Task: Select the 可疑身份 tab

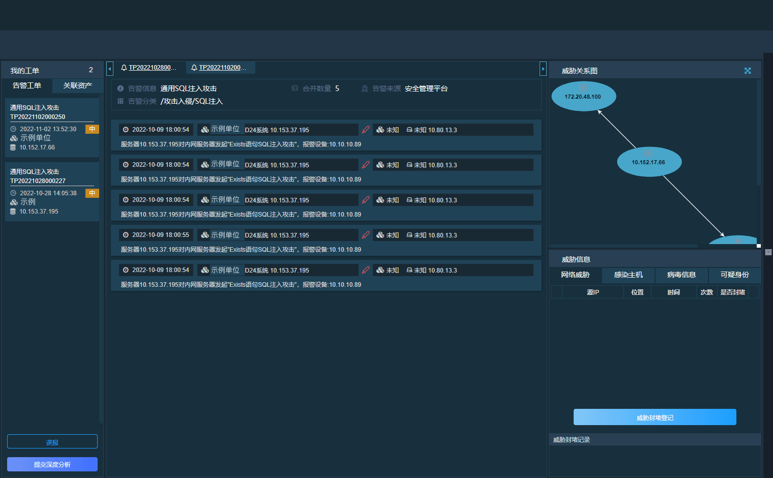Action: click(735, 275)
